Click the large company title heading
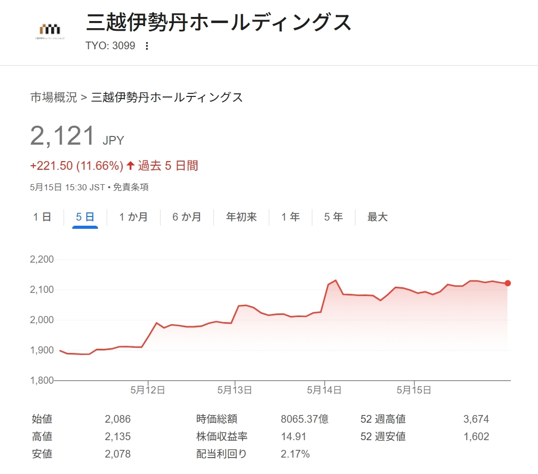The width and height of the screenshot is (538, 474). [218, 23]
